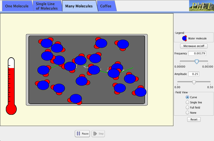The height and width of the screenshot is (141, 214).
Task: Set field view to None
Action: coord(191,113)
